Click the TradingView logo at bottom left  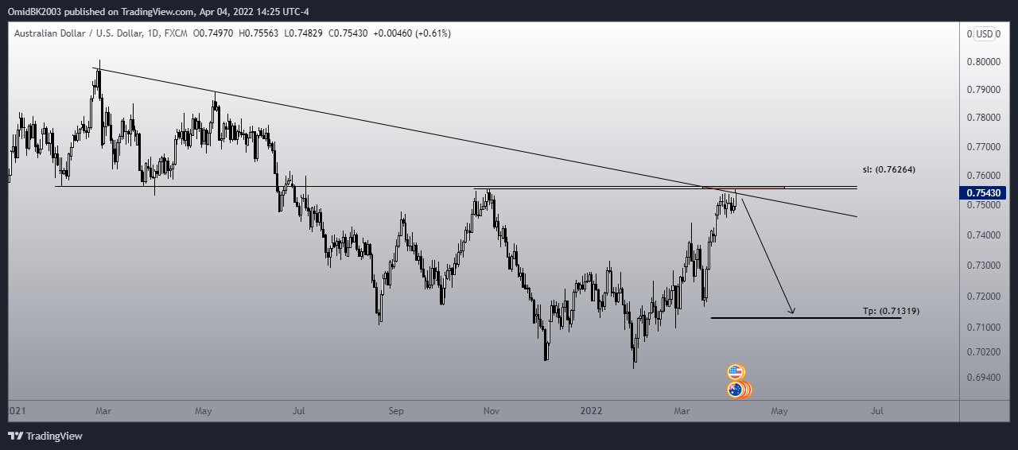point(45,436)
